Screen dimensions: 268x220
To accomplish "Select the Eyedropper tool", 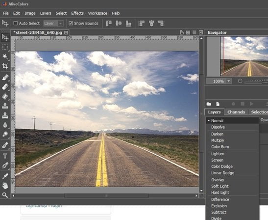I will tap(5, 176).
